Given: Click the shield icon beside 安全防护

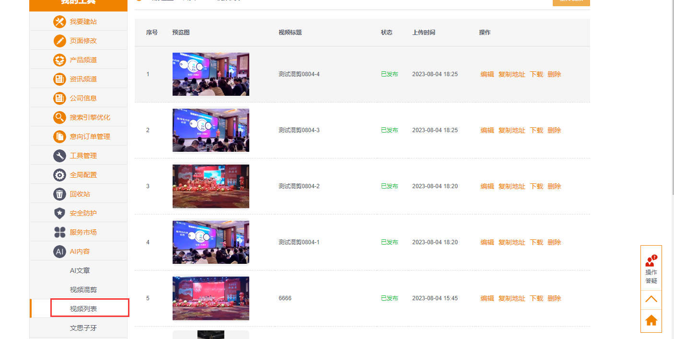Looking at the screenshot, I should coord(59,213).
